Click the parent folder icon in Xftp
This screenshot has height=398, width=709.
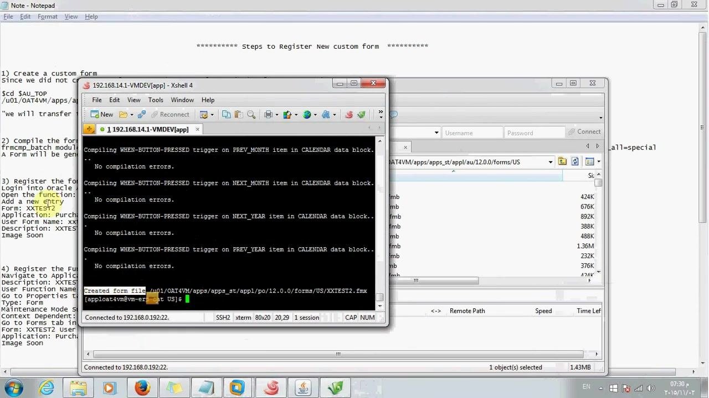click(562, 161)
